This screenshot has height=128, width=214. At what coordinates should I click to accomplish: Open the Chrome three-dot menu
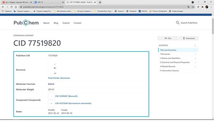[x=211, y=7]
